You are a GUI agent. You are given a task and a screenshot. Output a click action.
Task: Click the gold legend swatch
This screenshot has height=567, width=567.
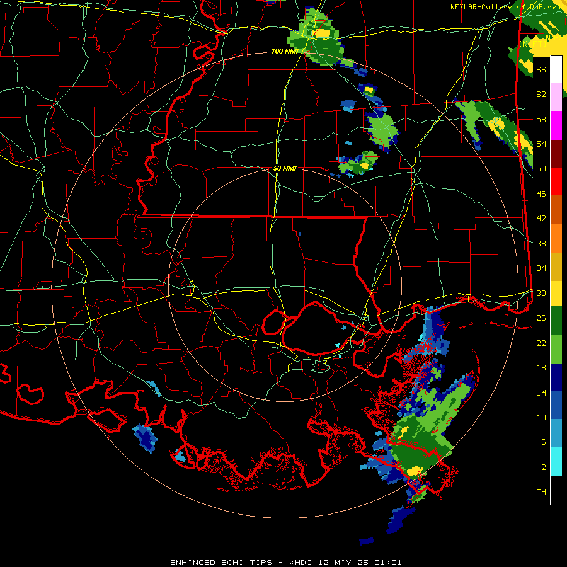point(556,266)
